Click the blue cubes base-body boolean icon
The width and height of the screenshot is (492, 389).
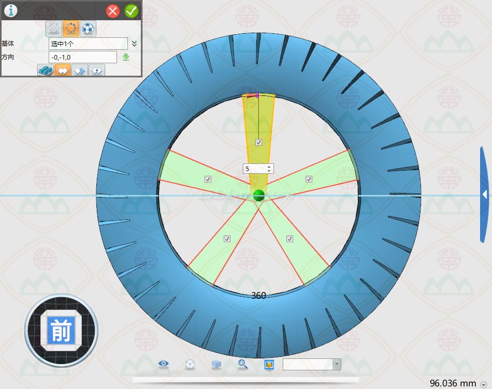(x=46, y=71)
